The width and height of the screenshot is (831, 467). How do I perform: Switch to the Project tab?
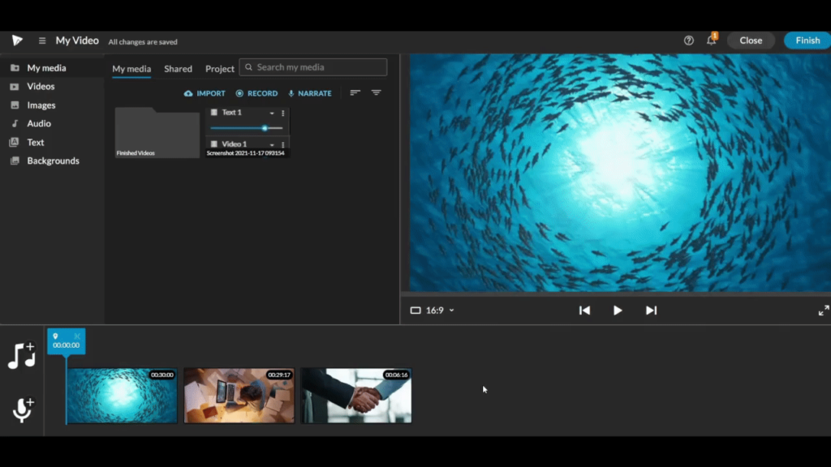[x=220, y=69]
